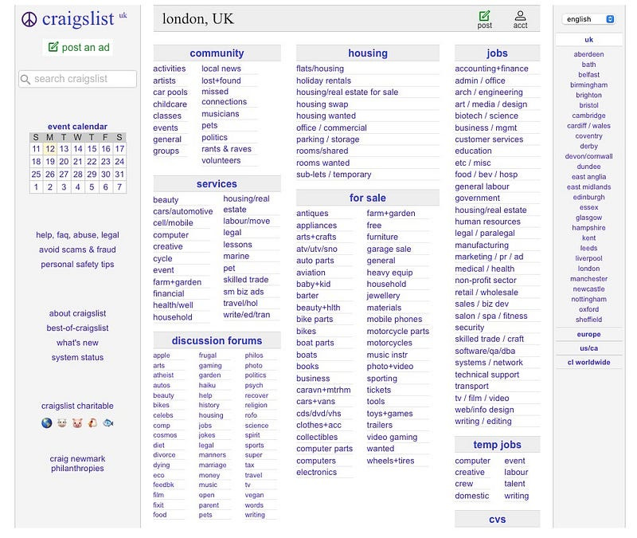Open writing / editing jobs
The width and height of the screenshot is (637, 538).
(483, 422)
